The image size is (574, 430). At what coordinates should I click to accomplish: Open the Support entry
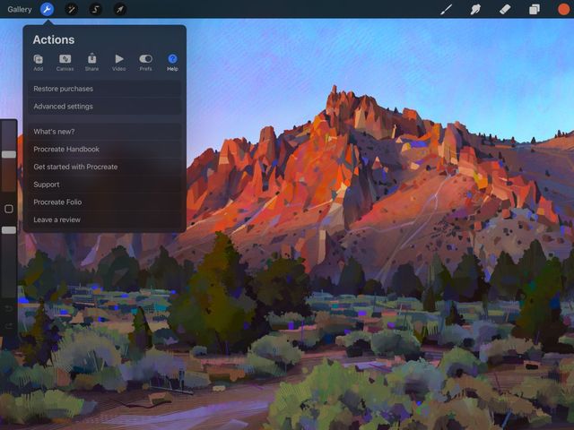tap(105, 185)
